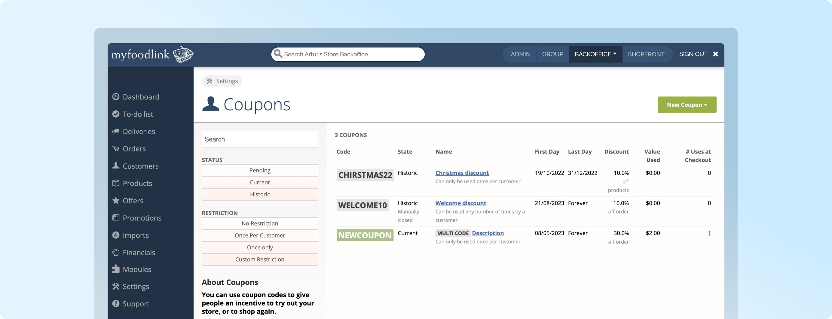Click the Code column header
This screenshot has height=319, width=832.
343,151
